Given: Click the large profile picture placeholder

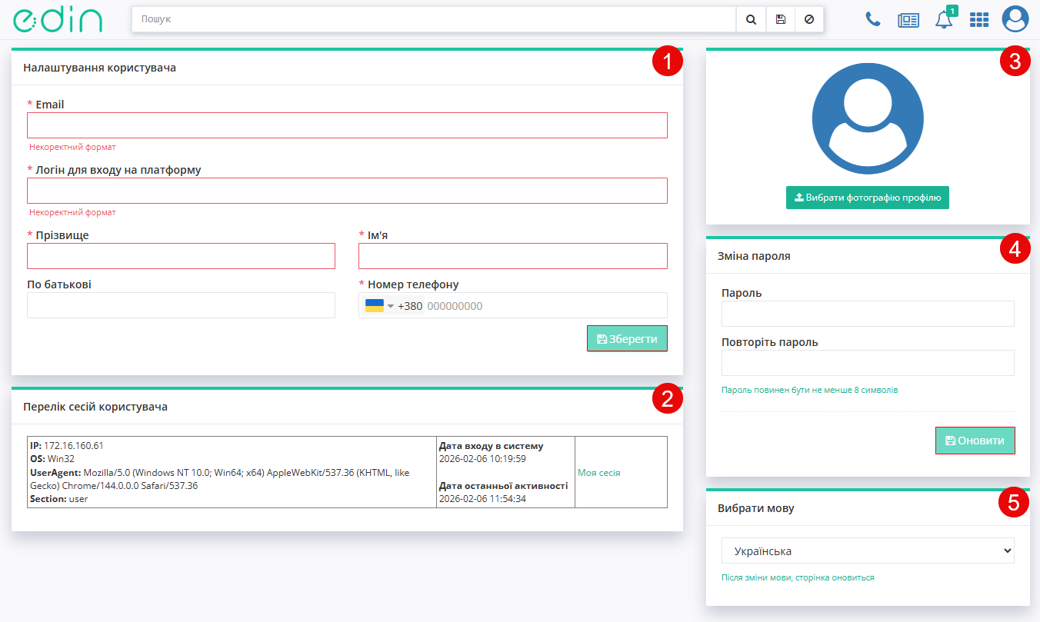Looking at the screenshot, I should click(867, 118).
